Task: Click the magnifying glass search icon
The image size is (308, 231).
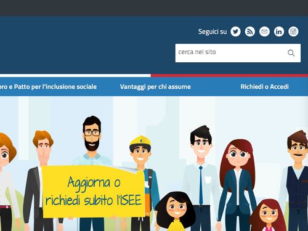Action: pyautogui.click(x=291, y=53)
